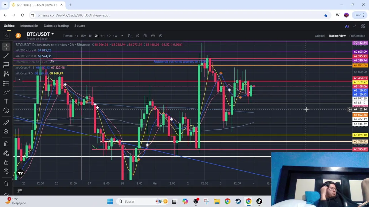
Task: Open the browser tab search dropdown
Action: point(5,5)
